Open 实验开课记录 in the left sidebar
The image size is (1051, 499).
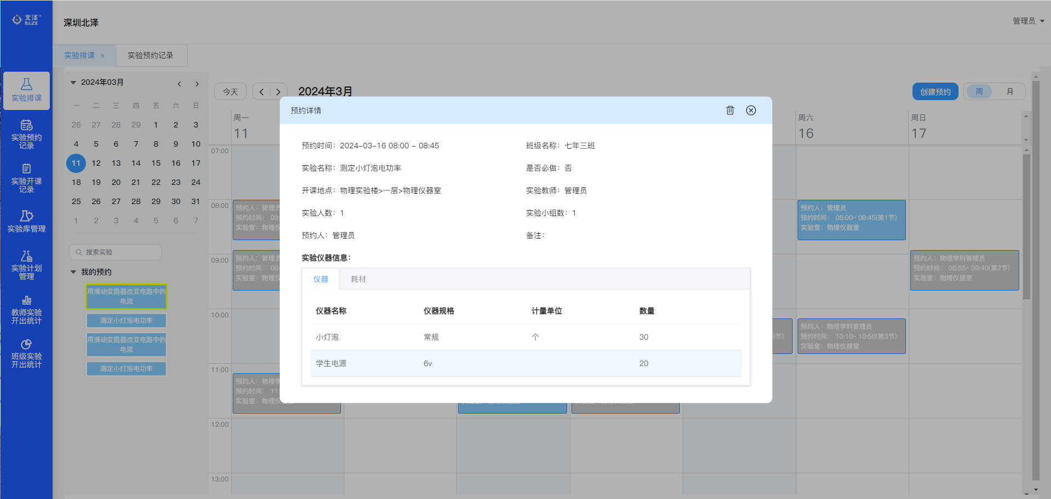point(26,178)
